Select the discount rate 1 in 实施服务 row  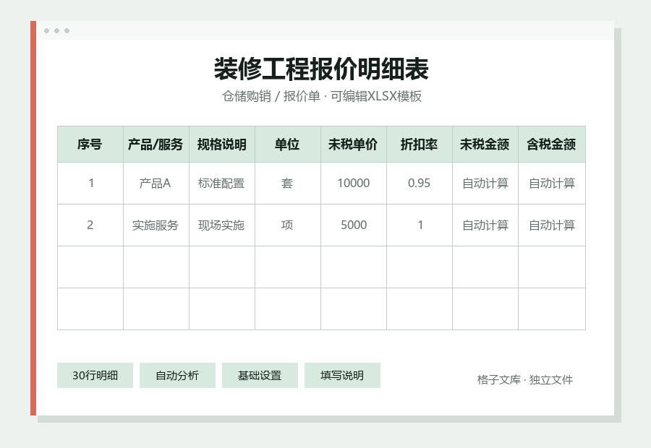tap(420, 225)
